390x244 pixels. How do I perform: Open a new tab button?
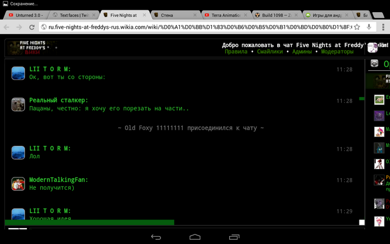pos(378,15)
